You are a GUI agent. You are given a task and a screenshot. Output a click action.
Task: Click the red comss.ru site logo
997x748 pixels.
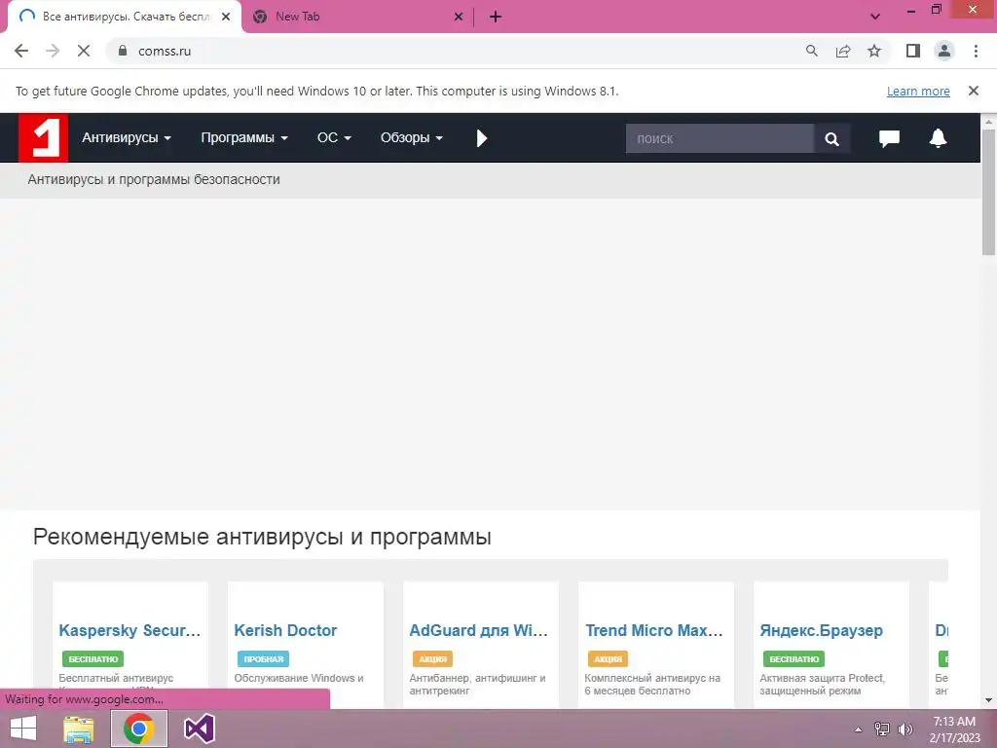tap(43, 138)
